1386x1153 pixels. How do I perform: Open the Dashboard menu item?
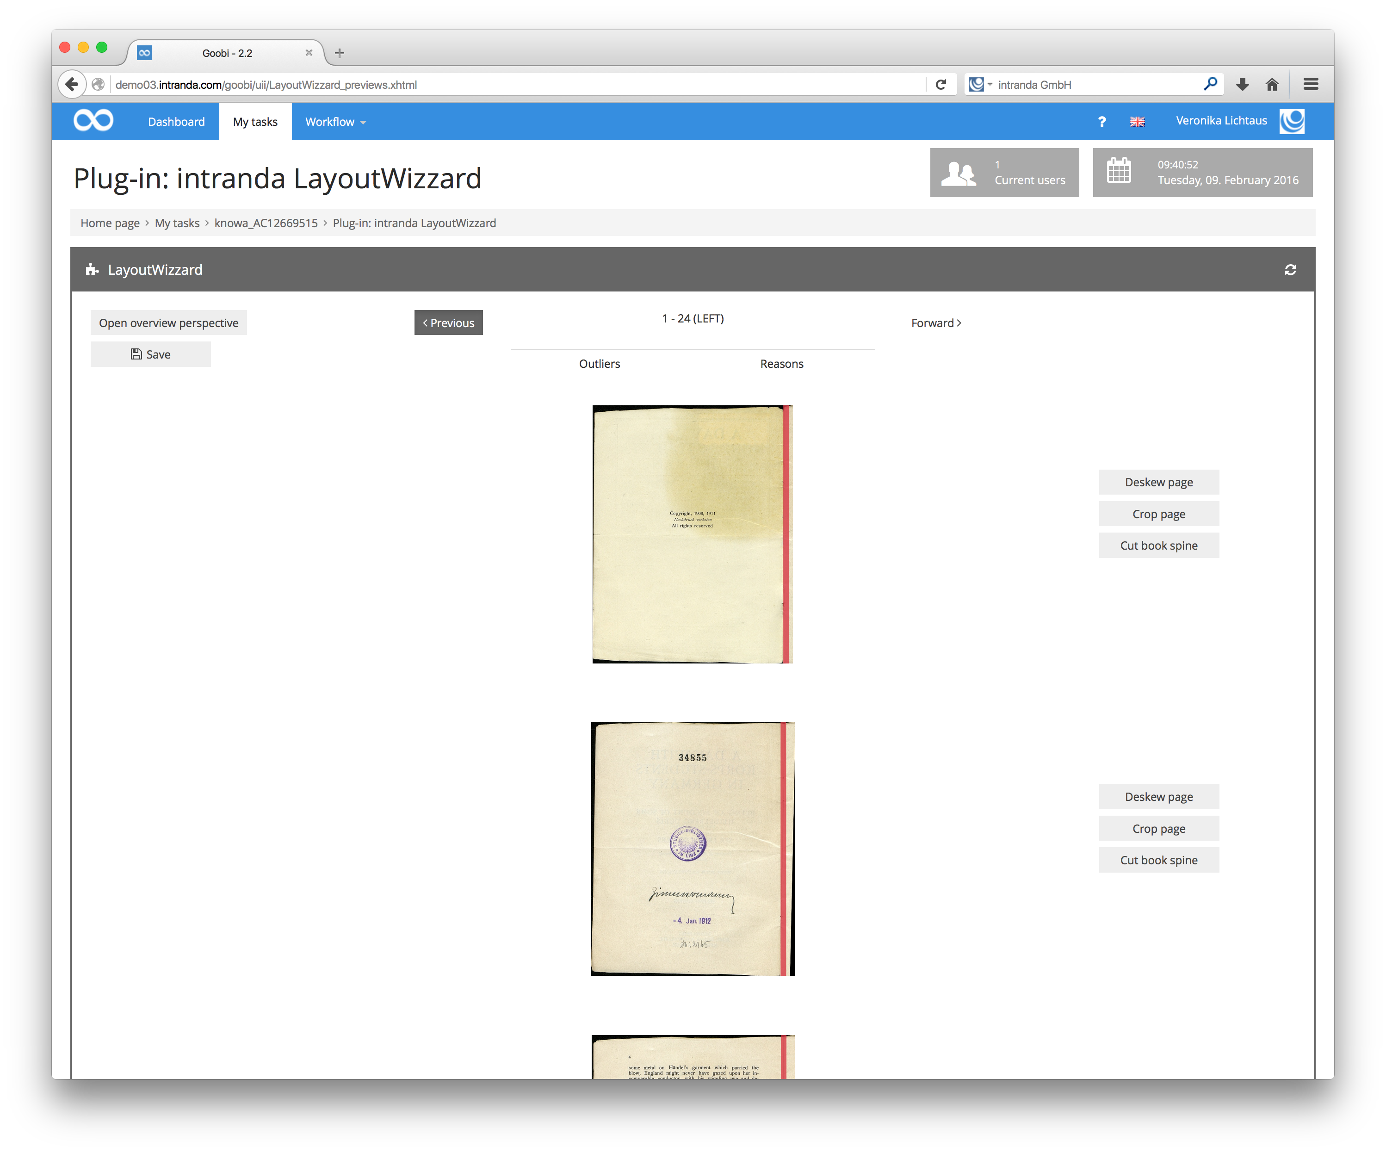pyautogui.click(x=176, y=121)
